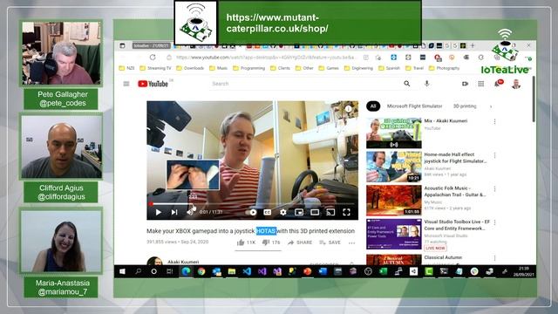The height and width of the screenshot is (314, 558).
Task: Open the Create video camera icon
Action: (465, 84)
